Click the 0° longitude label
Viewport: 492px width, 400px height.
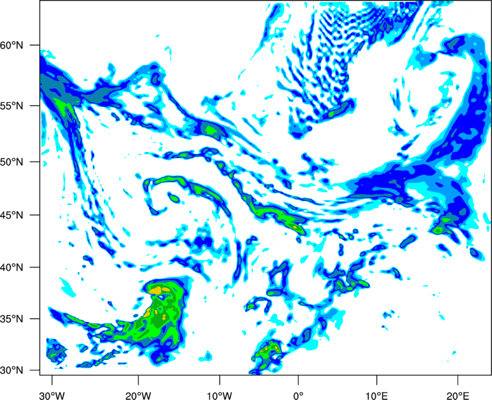pos(298,396)
